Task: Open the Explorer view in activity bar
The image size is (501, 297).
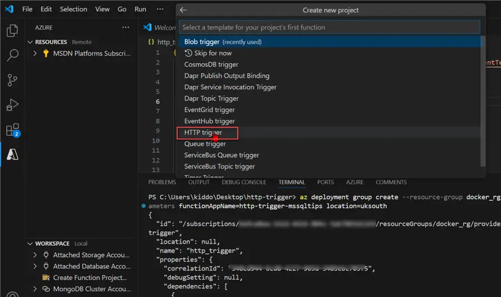Action: pos(12,31)
